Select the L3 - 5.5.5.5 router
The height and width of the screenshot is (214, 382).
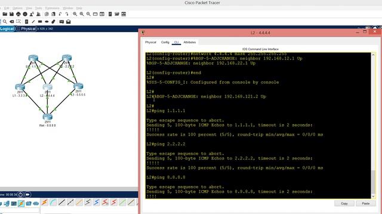tap(78, 86)
